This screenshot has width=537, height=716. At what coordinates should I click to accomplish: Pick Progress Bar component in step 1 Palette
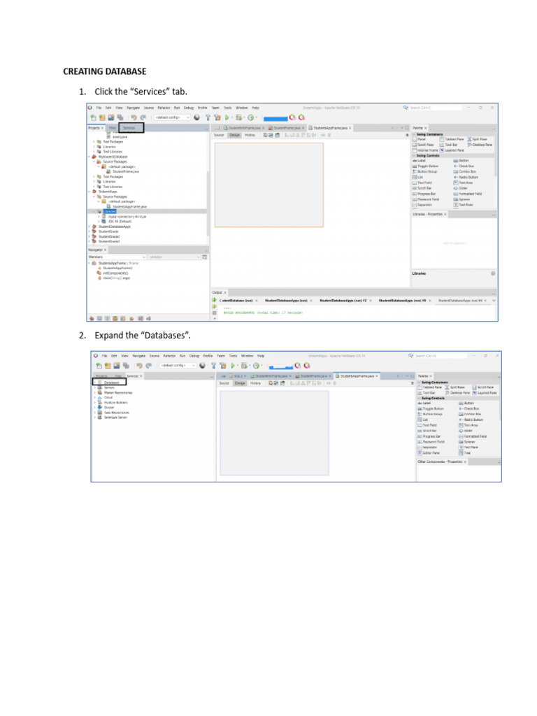point(424,194)
